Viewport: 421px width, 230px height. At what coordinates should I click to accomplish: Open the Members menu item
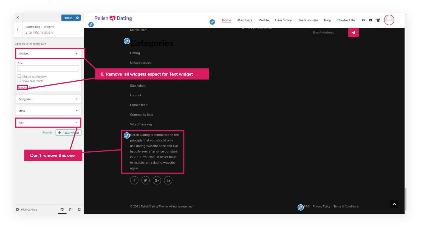245,20
